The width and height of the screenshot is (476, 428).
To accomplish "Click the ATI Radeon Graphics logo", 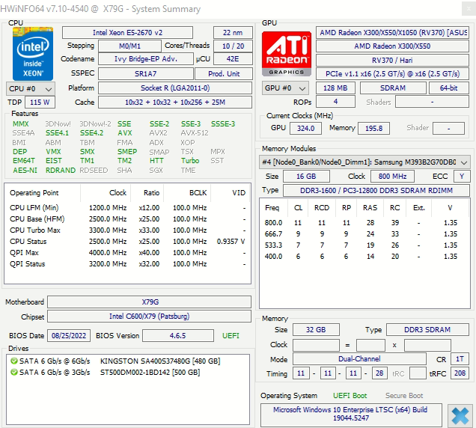I will 287,54.
